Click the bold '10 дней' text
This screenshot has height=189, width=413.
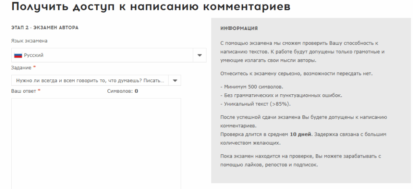coord(300,134)
